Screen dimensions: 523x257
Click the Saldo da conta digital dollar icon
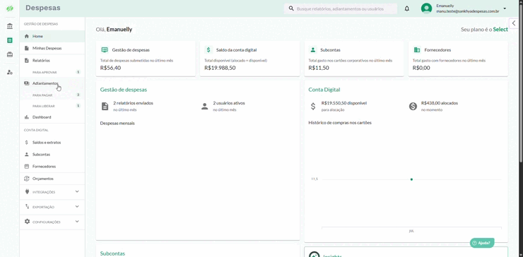(208, 50)
